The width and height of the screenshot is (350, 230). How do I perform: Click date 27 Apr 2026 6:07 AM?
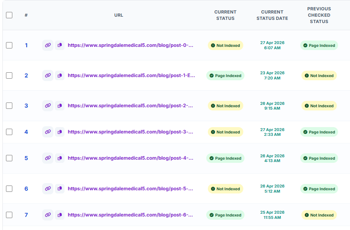272,45
